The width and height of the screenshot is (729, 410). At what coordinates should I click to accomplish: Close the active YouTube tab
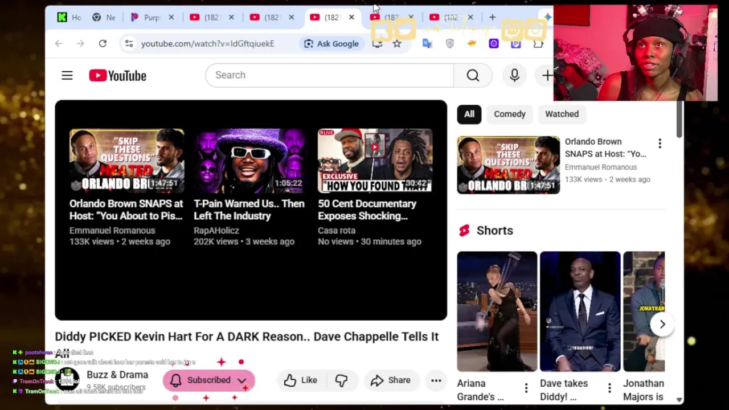click(x=351, y=17)
